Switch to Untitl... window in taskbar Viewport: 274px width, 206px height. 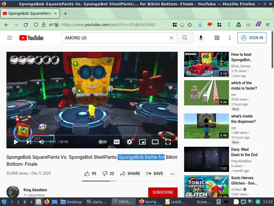point(175,202)
